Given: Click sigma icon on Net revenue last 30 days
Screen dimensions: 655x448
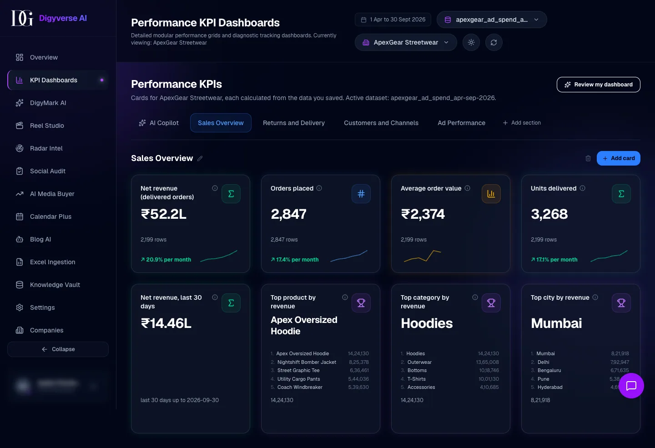Looking at the screenshot, I should click(231, 303).
